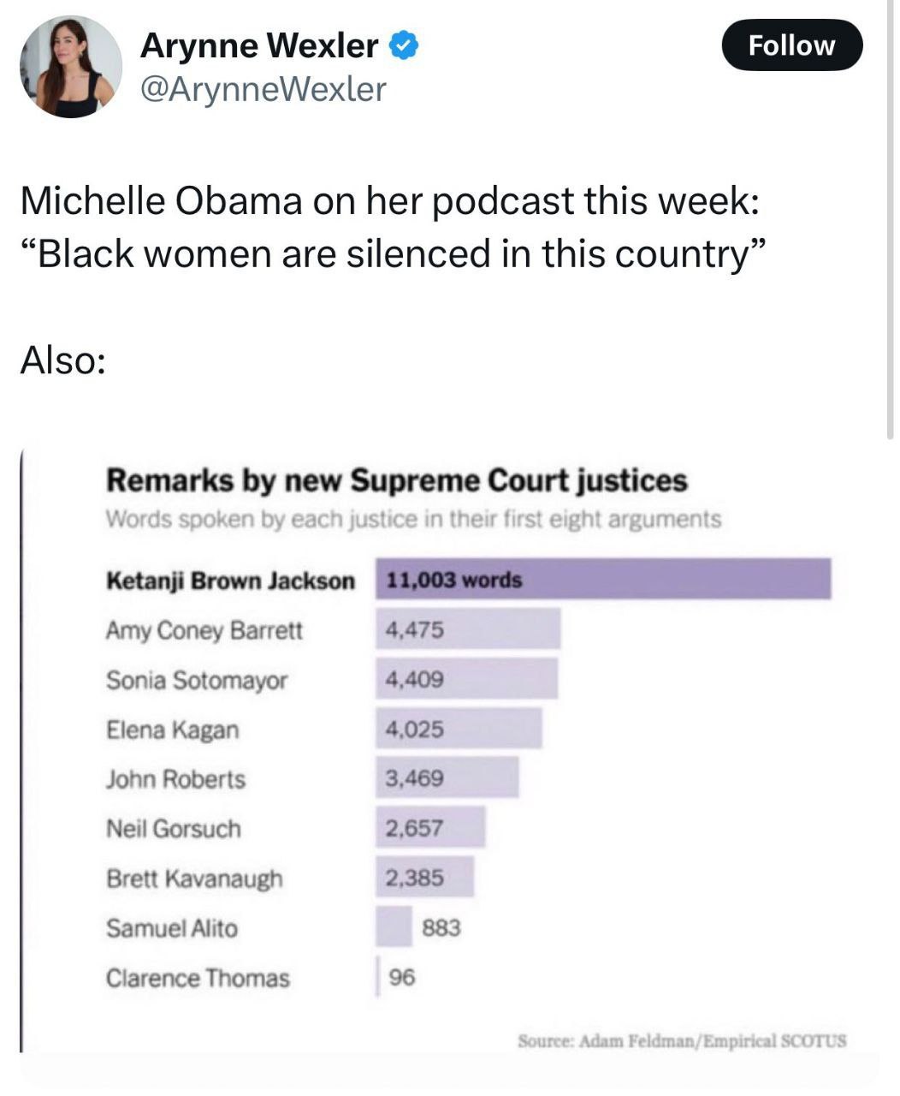Open the Arynne Wexler display name link
The image size is (900, 1096).
pyautogui.click(x=259, y=45)
